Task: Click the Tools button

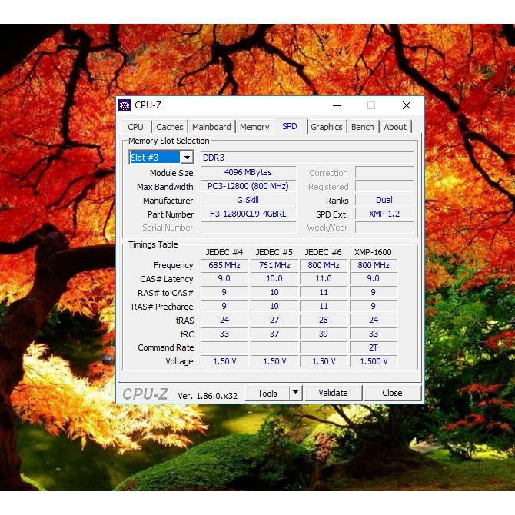Action: [x=267, y=393]
